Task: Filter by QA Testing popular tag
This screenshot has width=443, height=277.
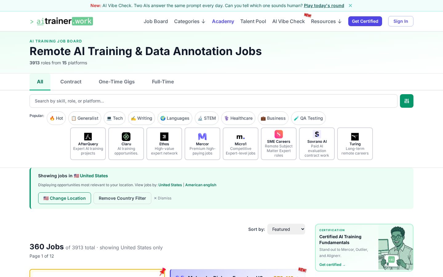Action: [x=308, y=118]
